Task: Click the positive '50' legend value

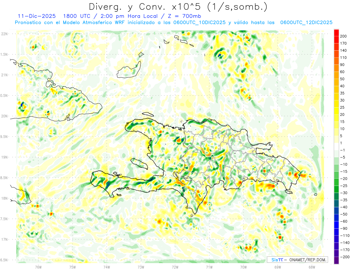Action: point(342,79)
